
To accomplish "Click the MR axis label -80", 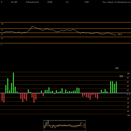I will [128, 111].
